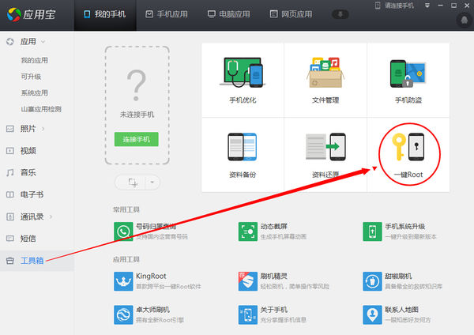Click the 应用工具 section heading
This screenshot has width=474, height=335.
126,259
